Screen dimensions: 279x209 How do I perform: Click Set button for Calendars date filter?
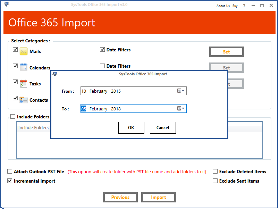(x=226, y=68)
